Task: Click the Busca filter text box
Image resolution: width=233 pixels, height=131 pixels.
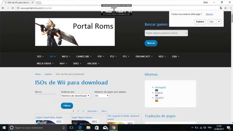Action: (x=45, y=97)
